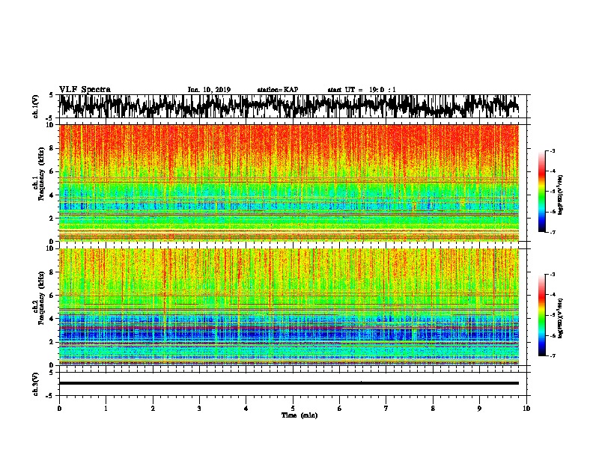Viewport: 593px width, 458px height.
Task: Click the ch.1 voltage waveform trace
Action: (x=289, y=106)
